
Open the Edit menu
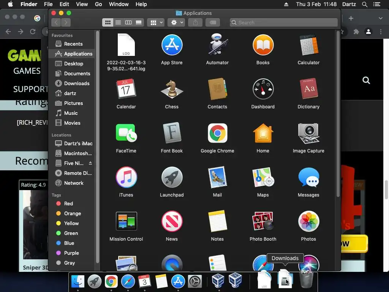[x=64, y=4]
